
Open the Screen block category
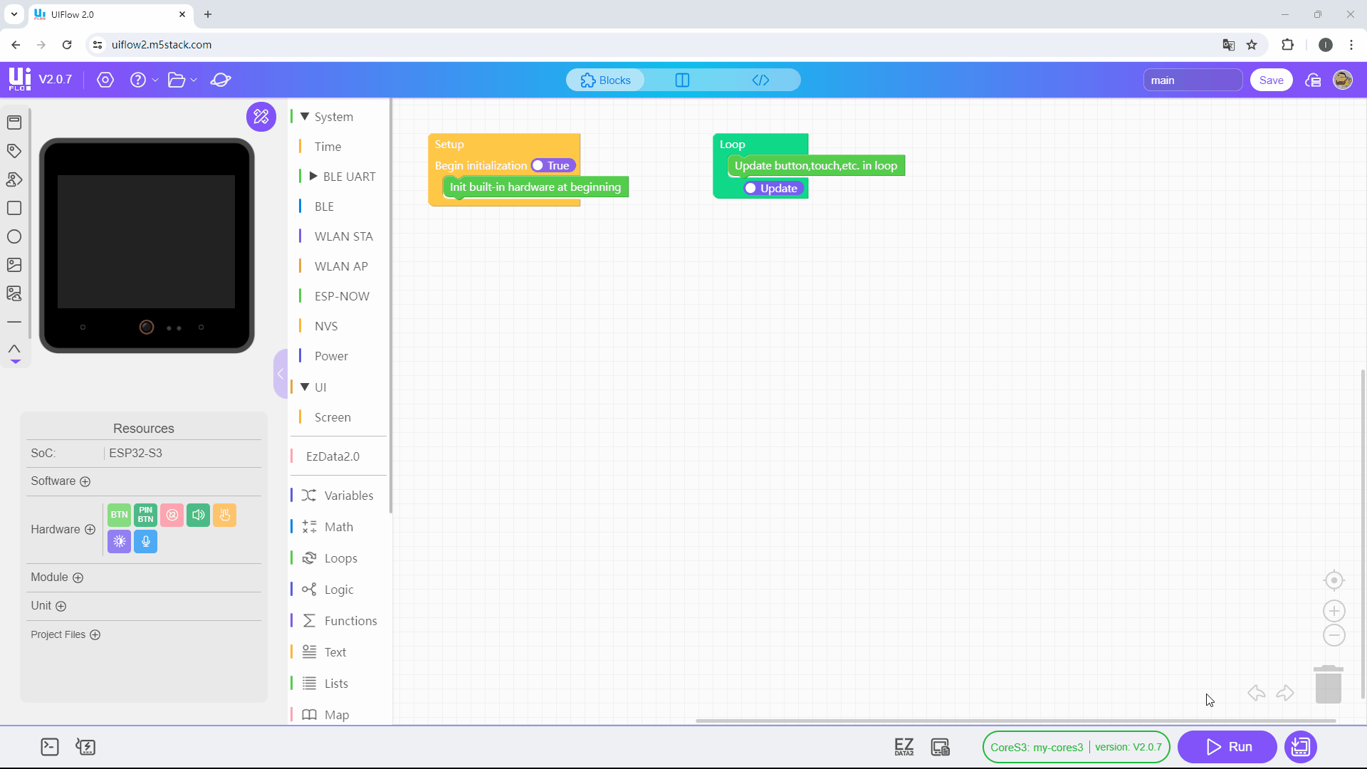(332, 417)
